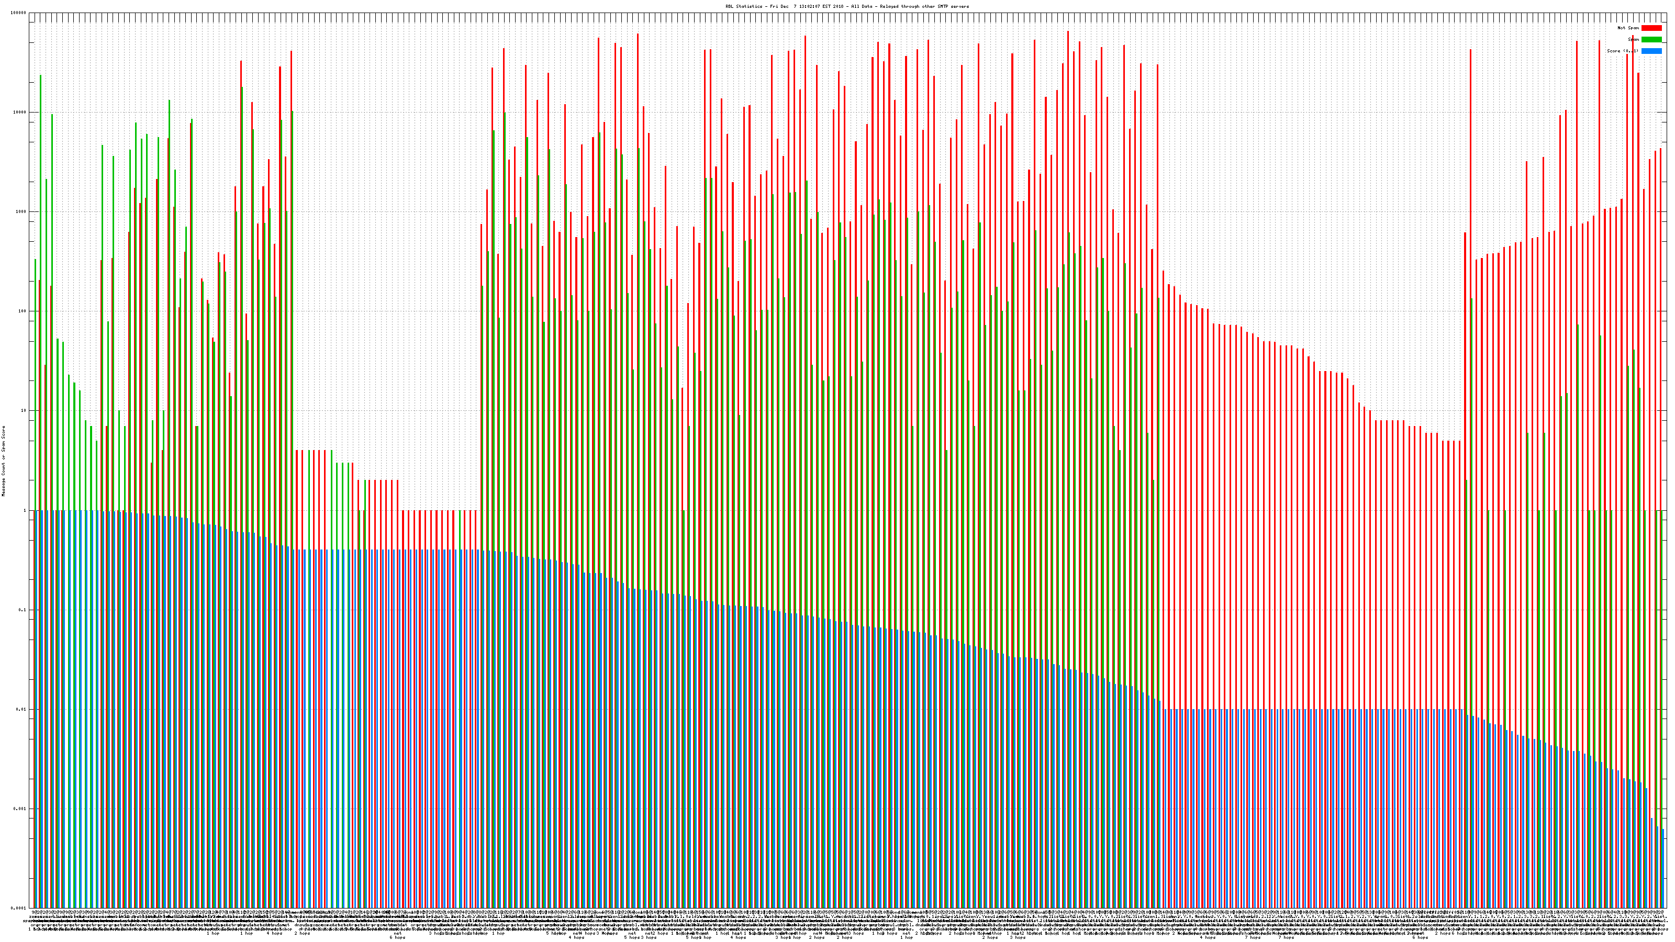Click the green Spam legend swatch
The width and height of the screenshot is (1675, 942).
(1651, 40)
